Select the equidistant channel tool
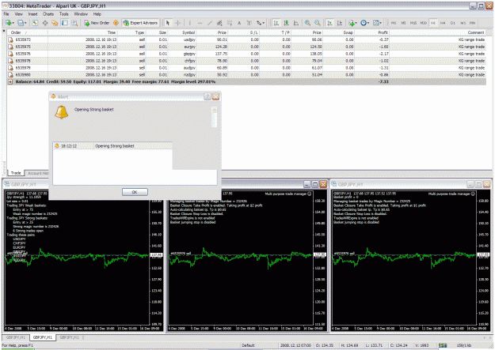The width and height of the screenshot is (495, 350). (x=219, y=23)
